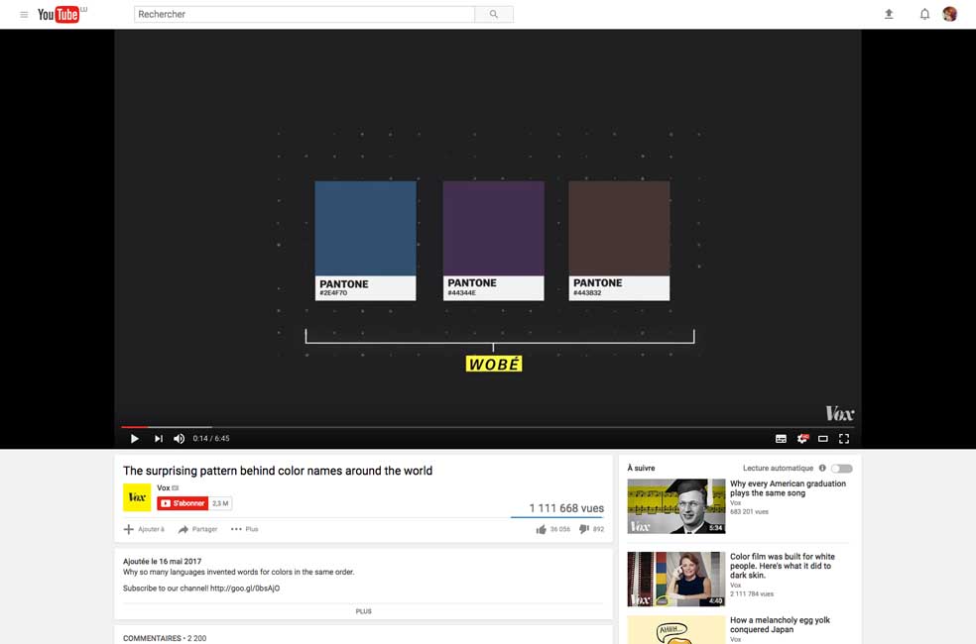
Task: Skip to next video
Action: [x=158, y=438]
